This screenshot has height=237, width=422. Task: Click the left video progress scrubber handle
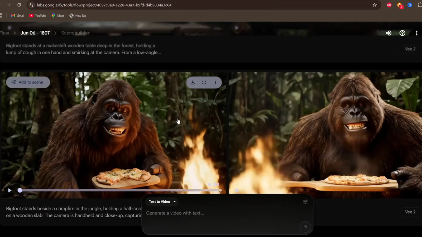click(x=20, y=190)
